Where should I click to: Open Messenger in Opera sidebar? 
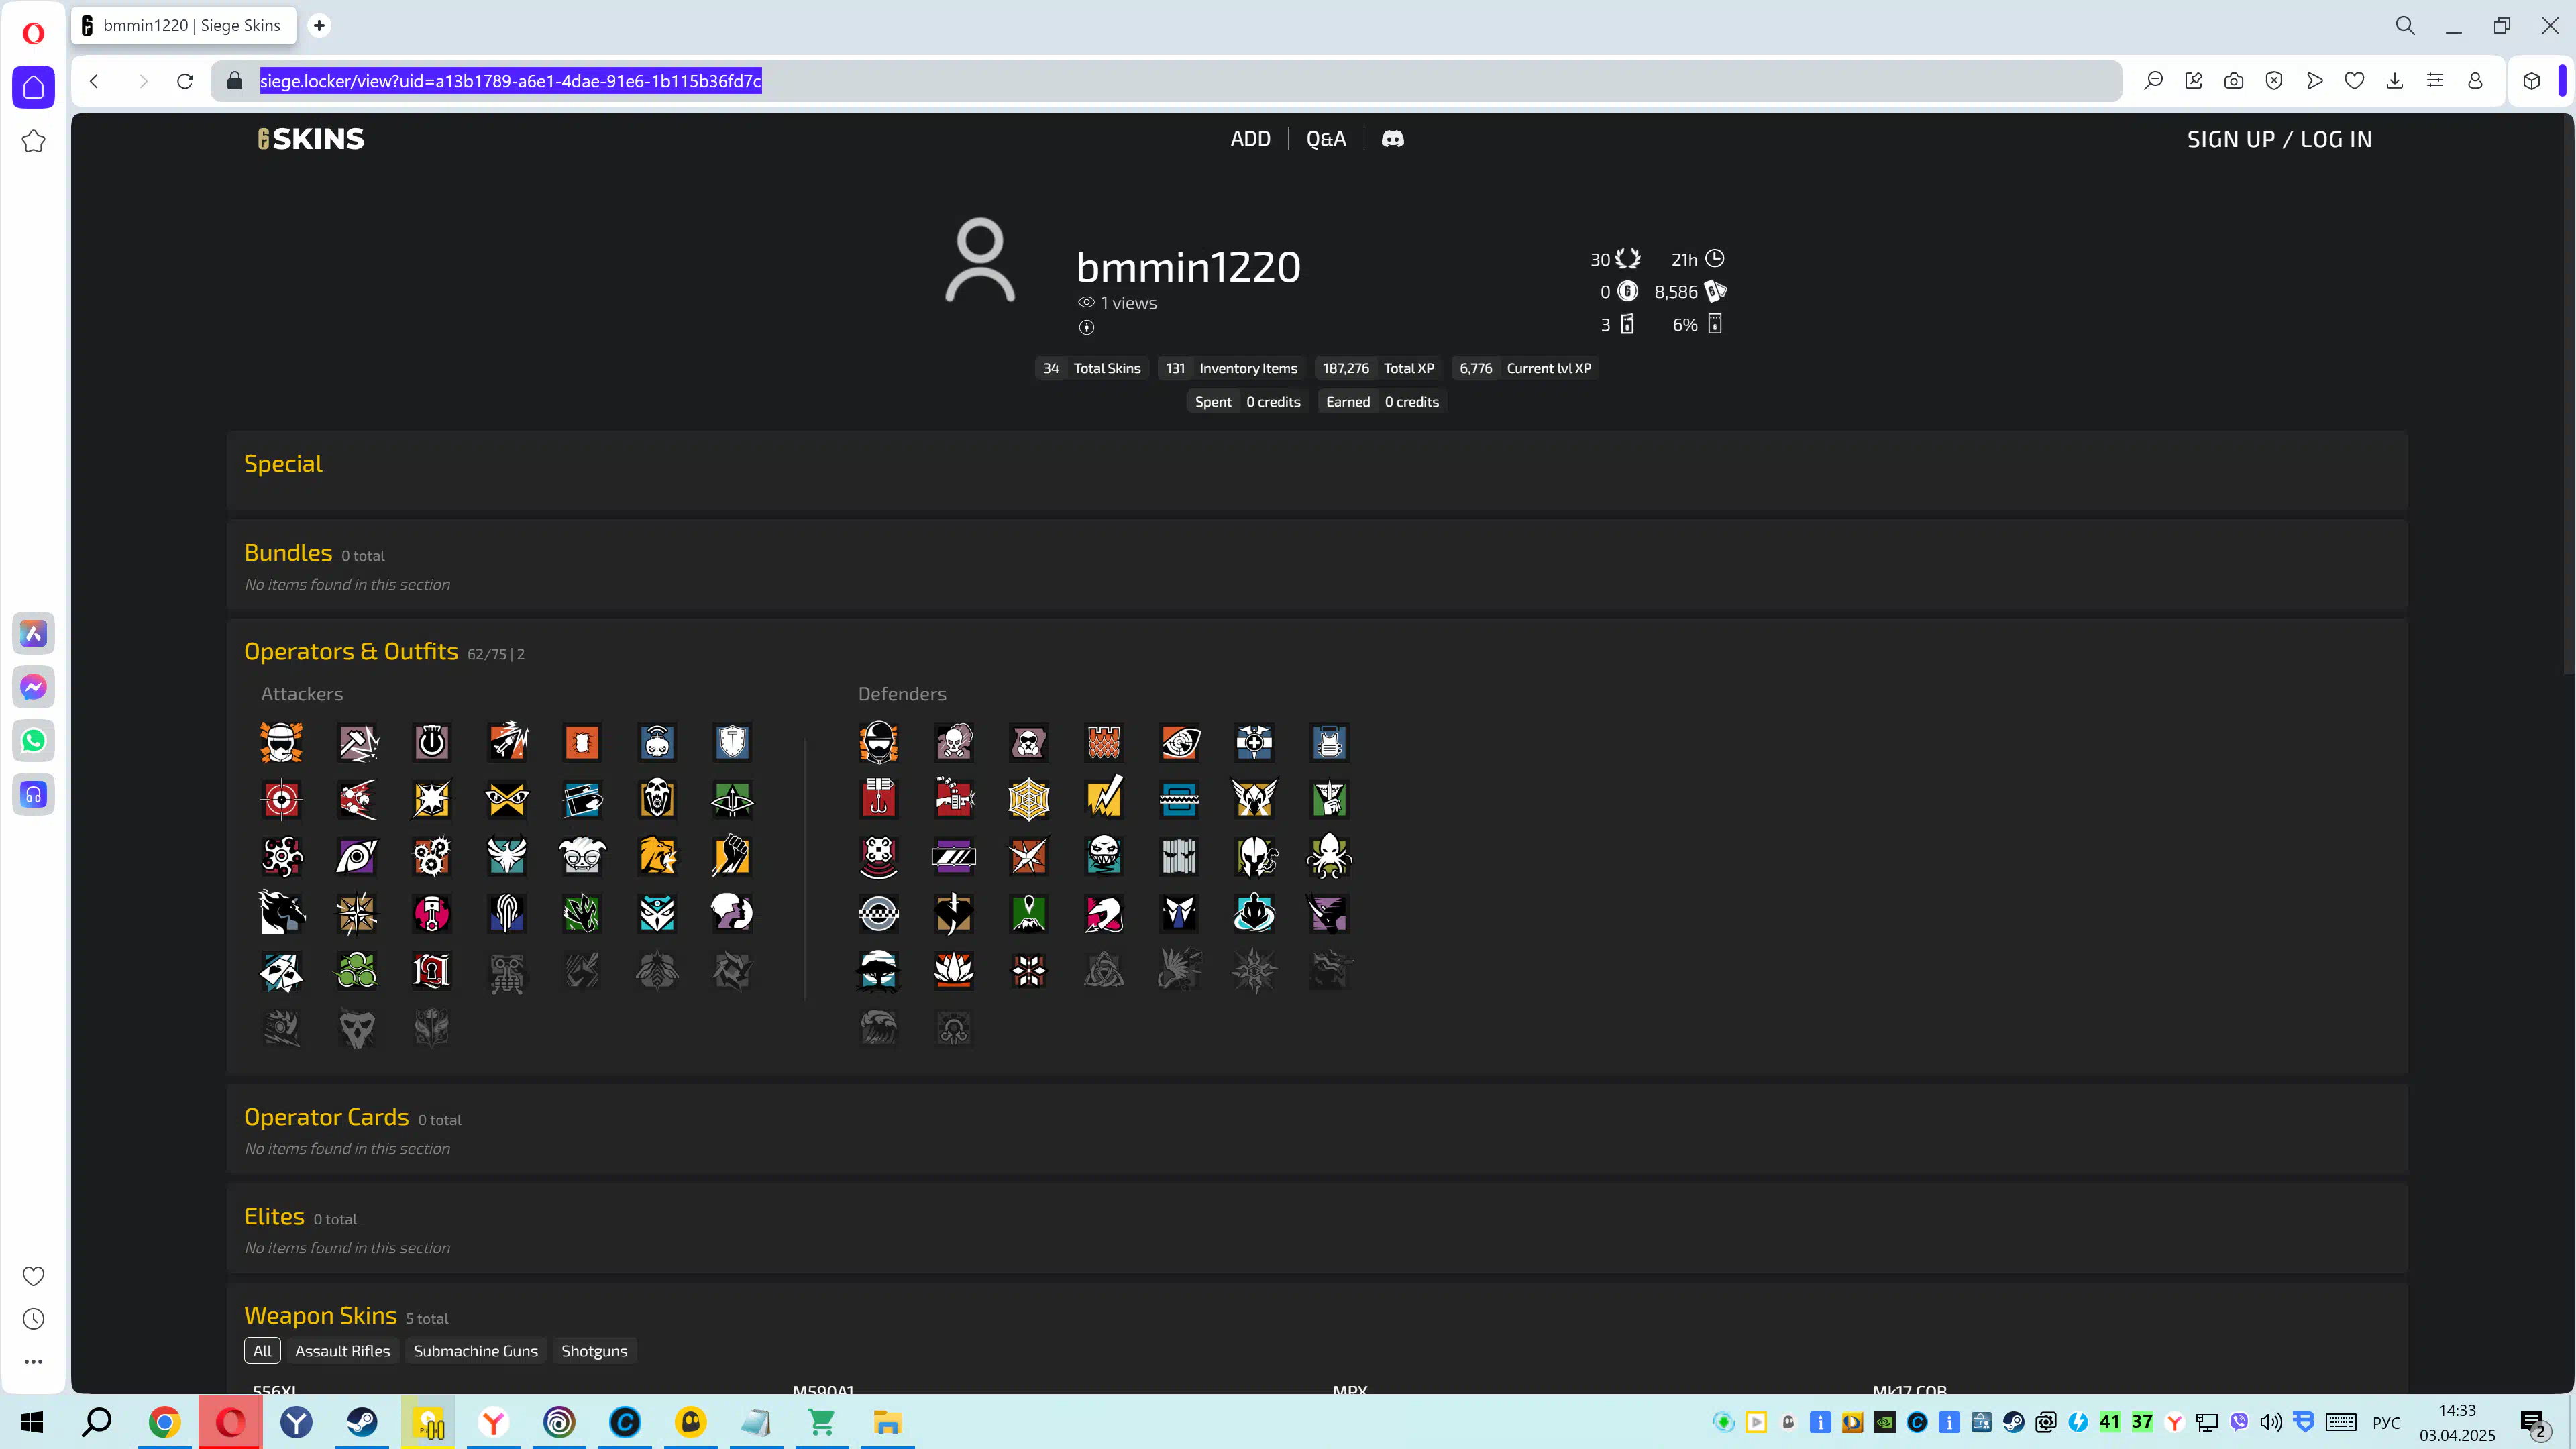[33, 687]
